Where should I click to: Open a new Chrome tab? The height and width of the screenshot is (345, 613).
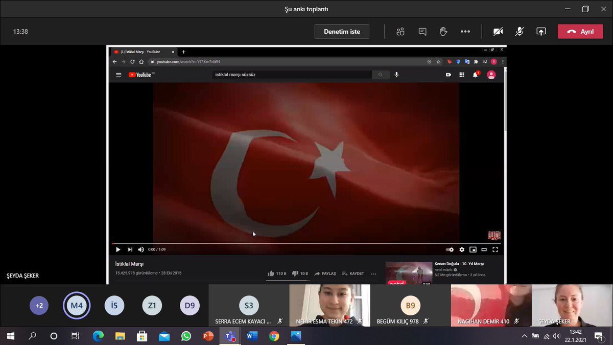coord(183,52)
